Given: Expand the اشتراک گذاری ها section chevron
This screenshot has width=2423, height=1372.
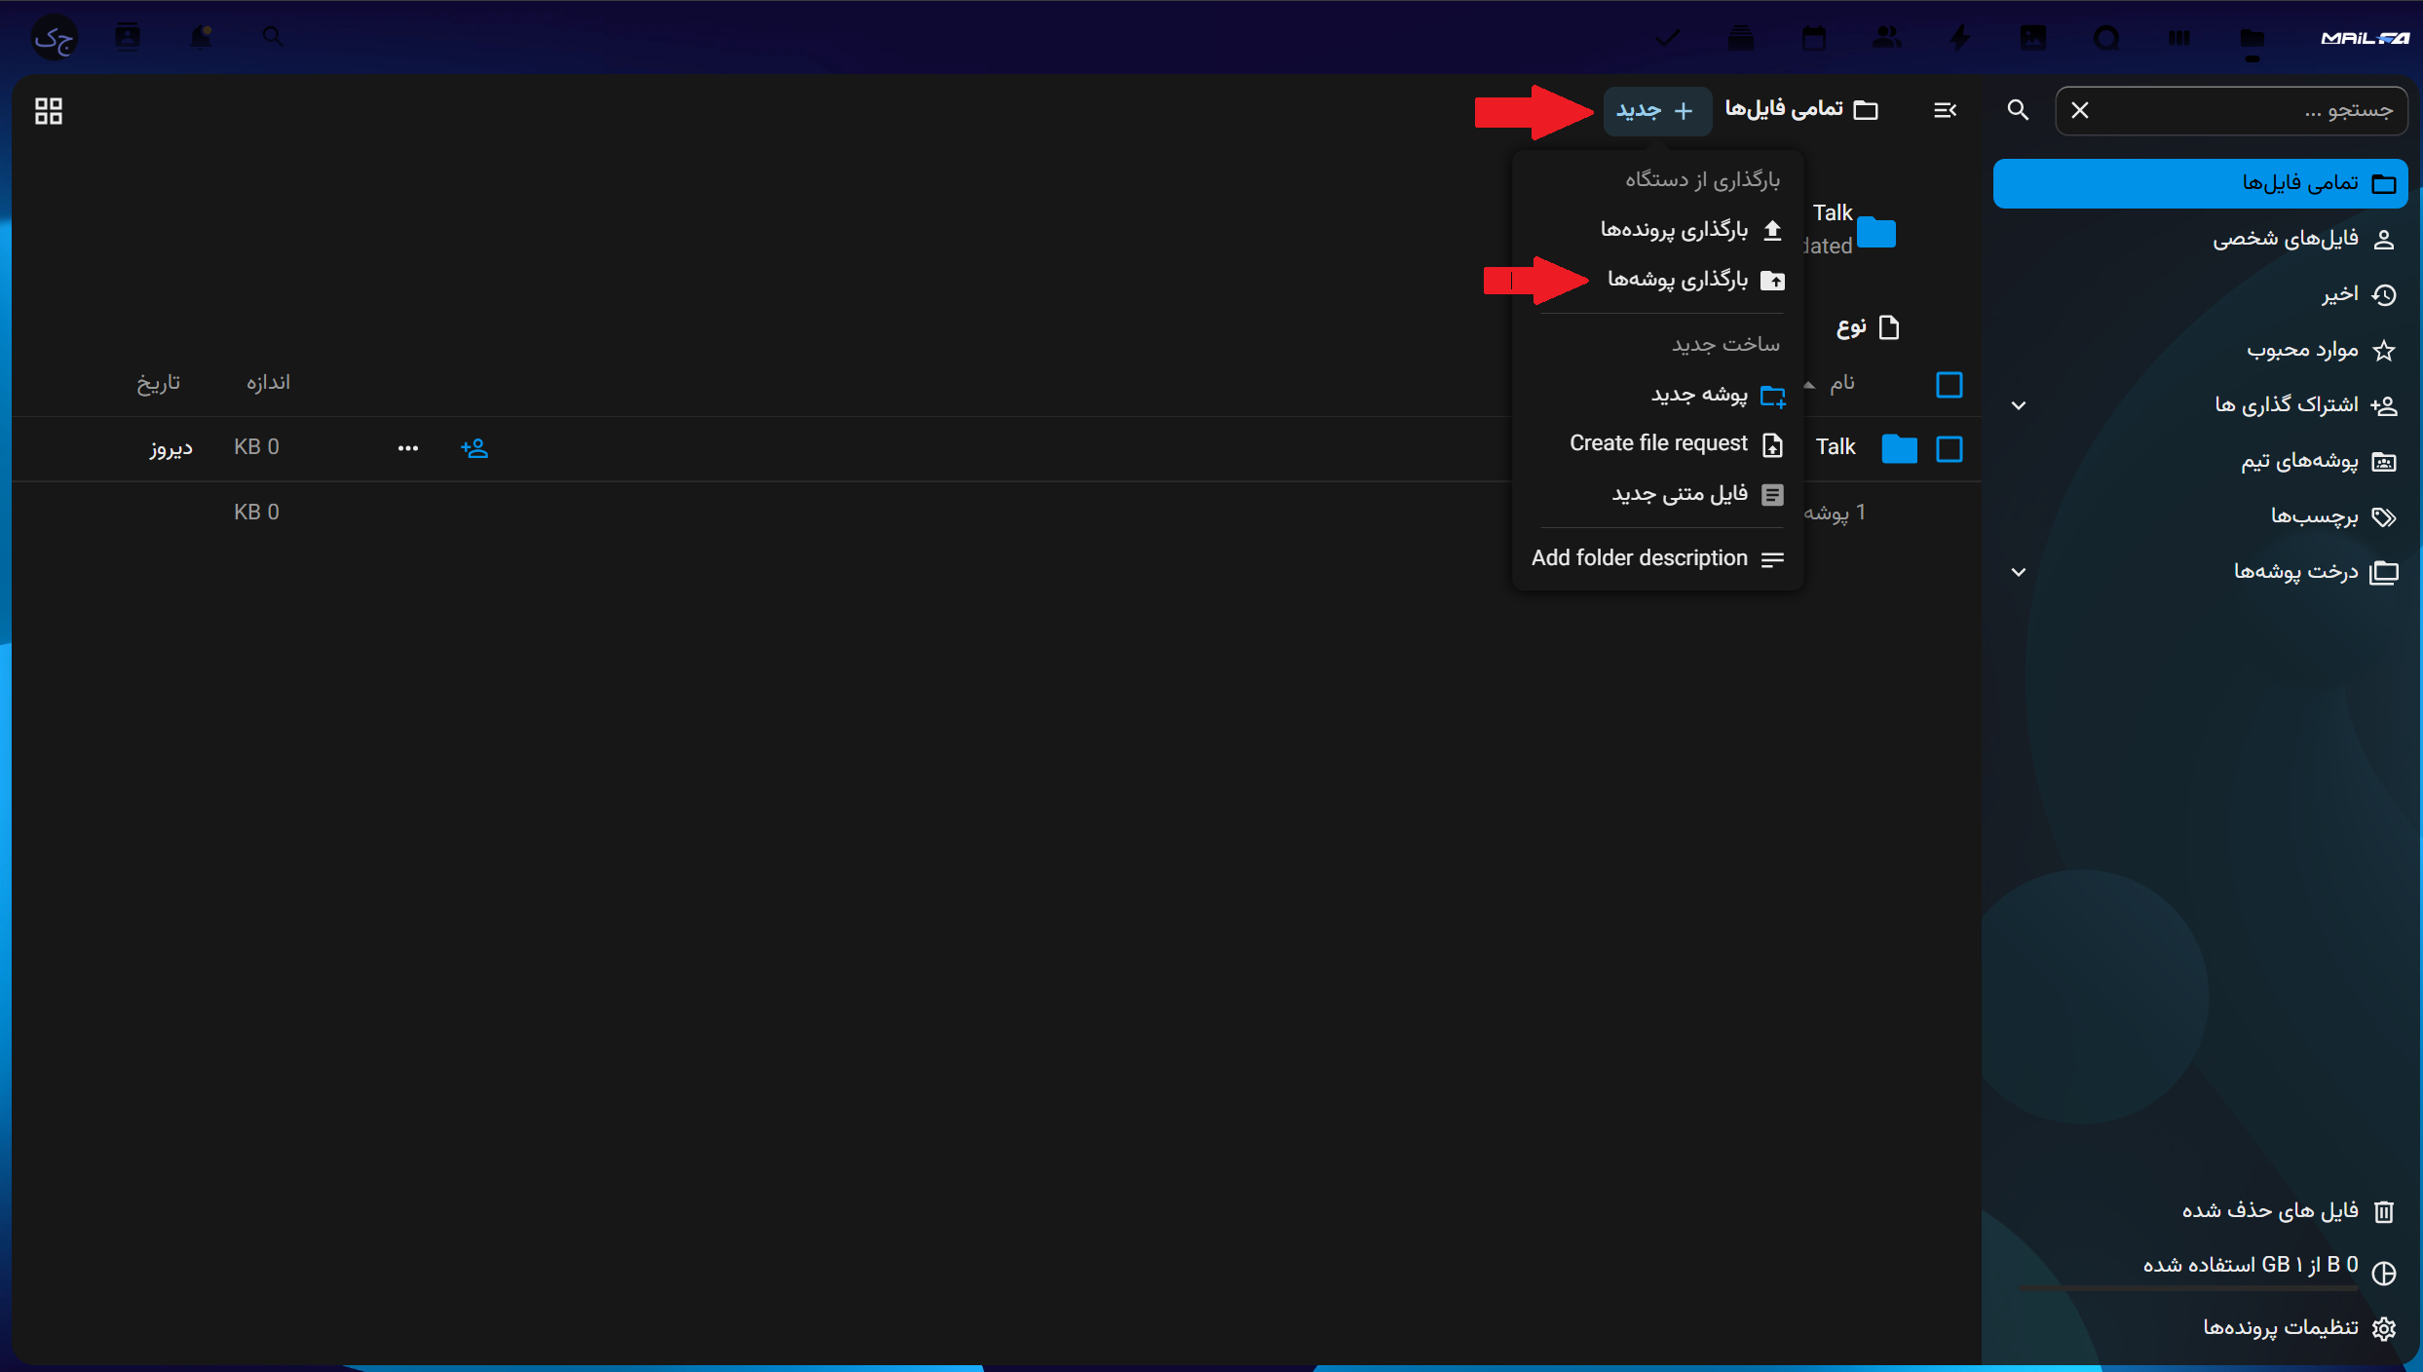Looking at the screenshot, I should 2019,405.
